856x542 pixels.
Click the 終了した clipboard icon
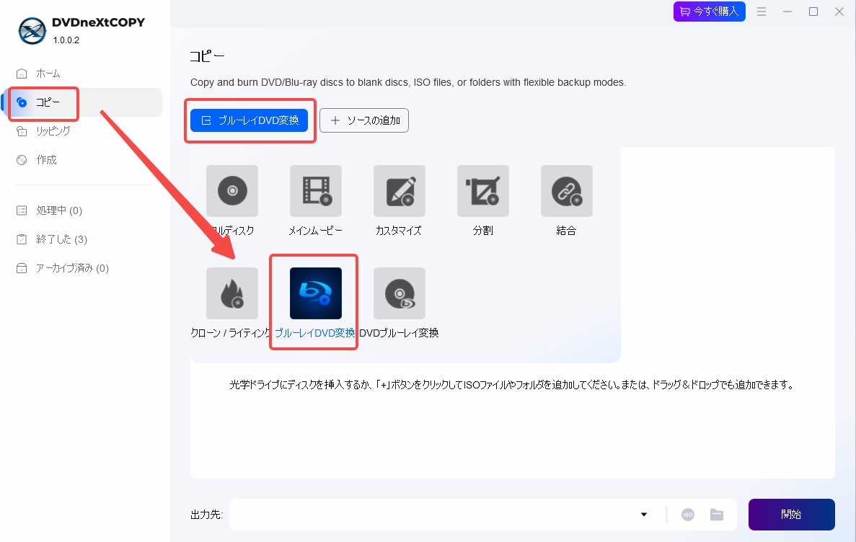pyautogui.click(x=22, y=239)
